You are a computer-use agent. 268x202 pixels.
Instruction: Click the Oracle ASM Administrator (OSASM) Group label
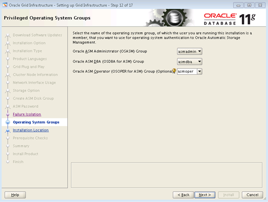pyautogui.click(x=110, y=51)
